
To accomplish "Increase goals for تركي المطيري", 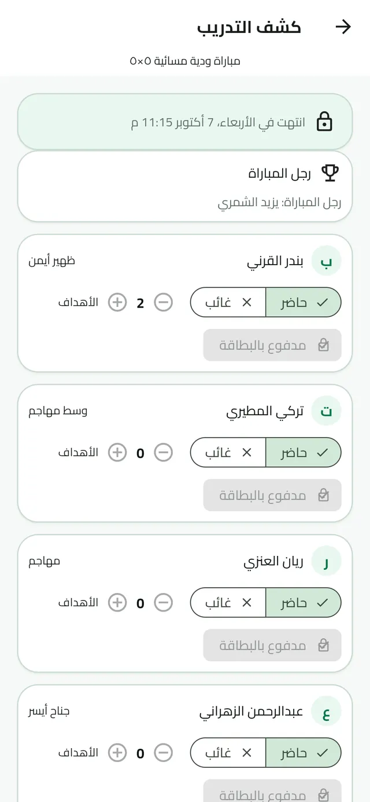I will 117,452.
